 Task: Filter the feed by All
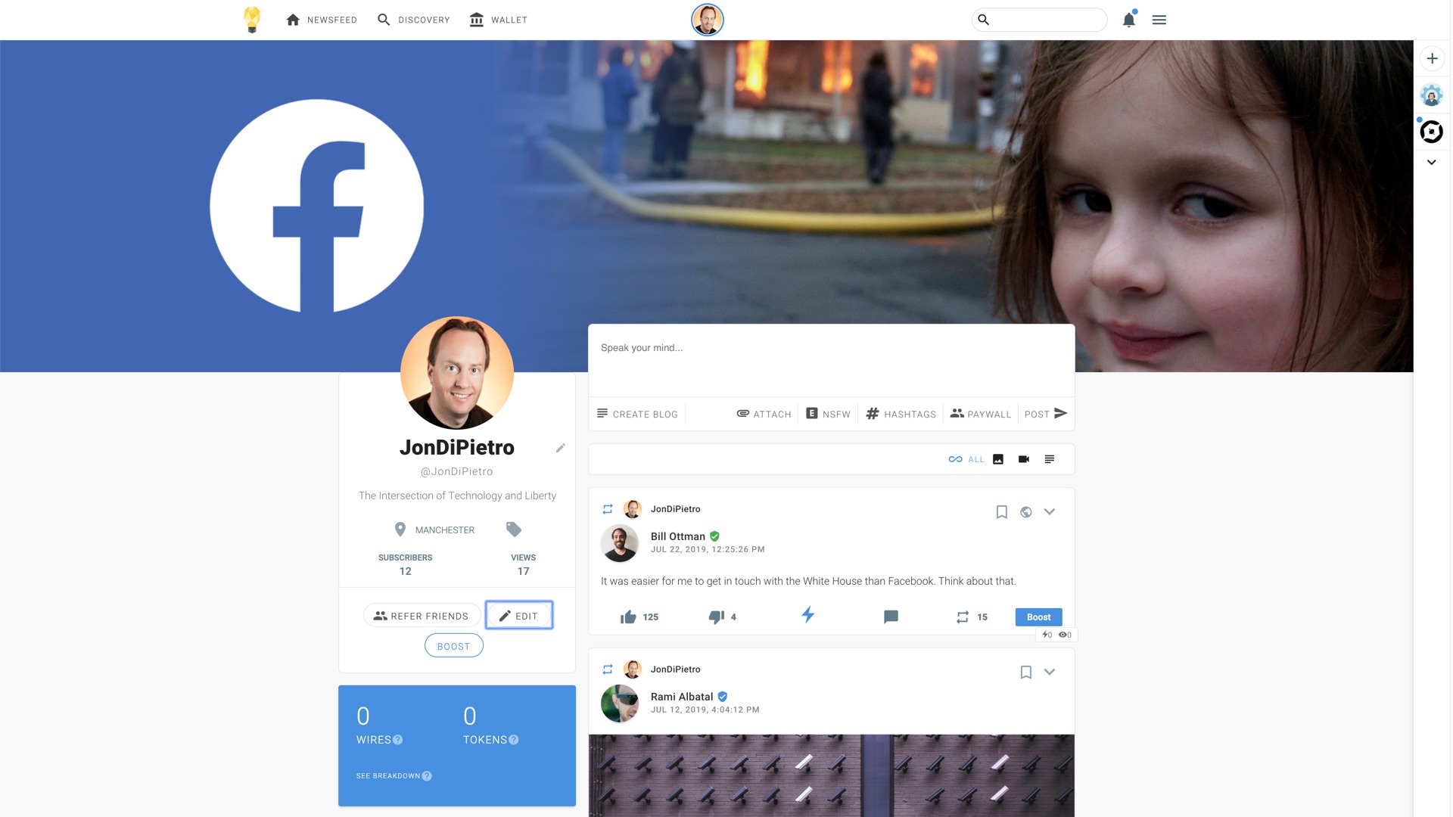click(966, 459)
